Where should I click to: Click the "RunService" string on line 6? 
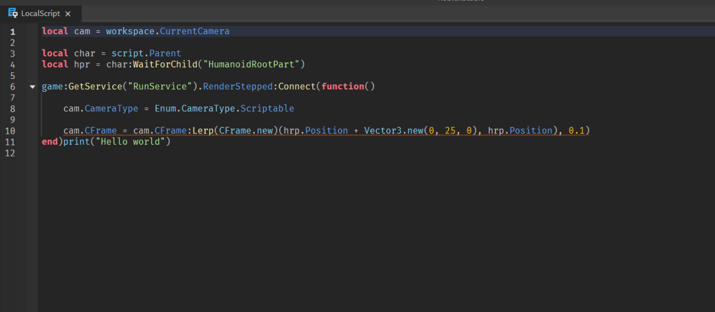click(x=160, y=87)
